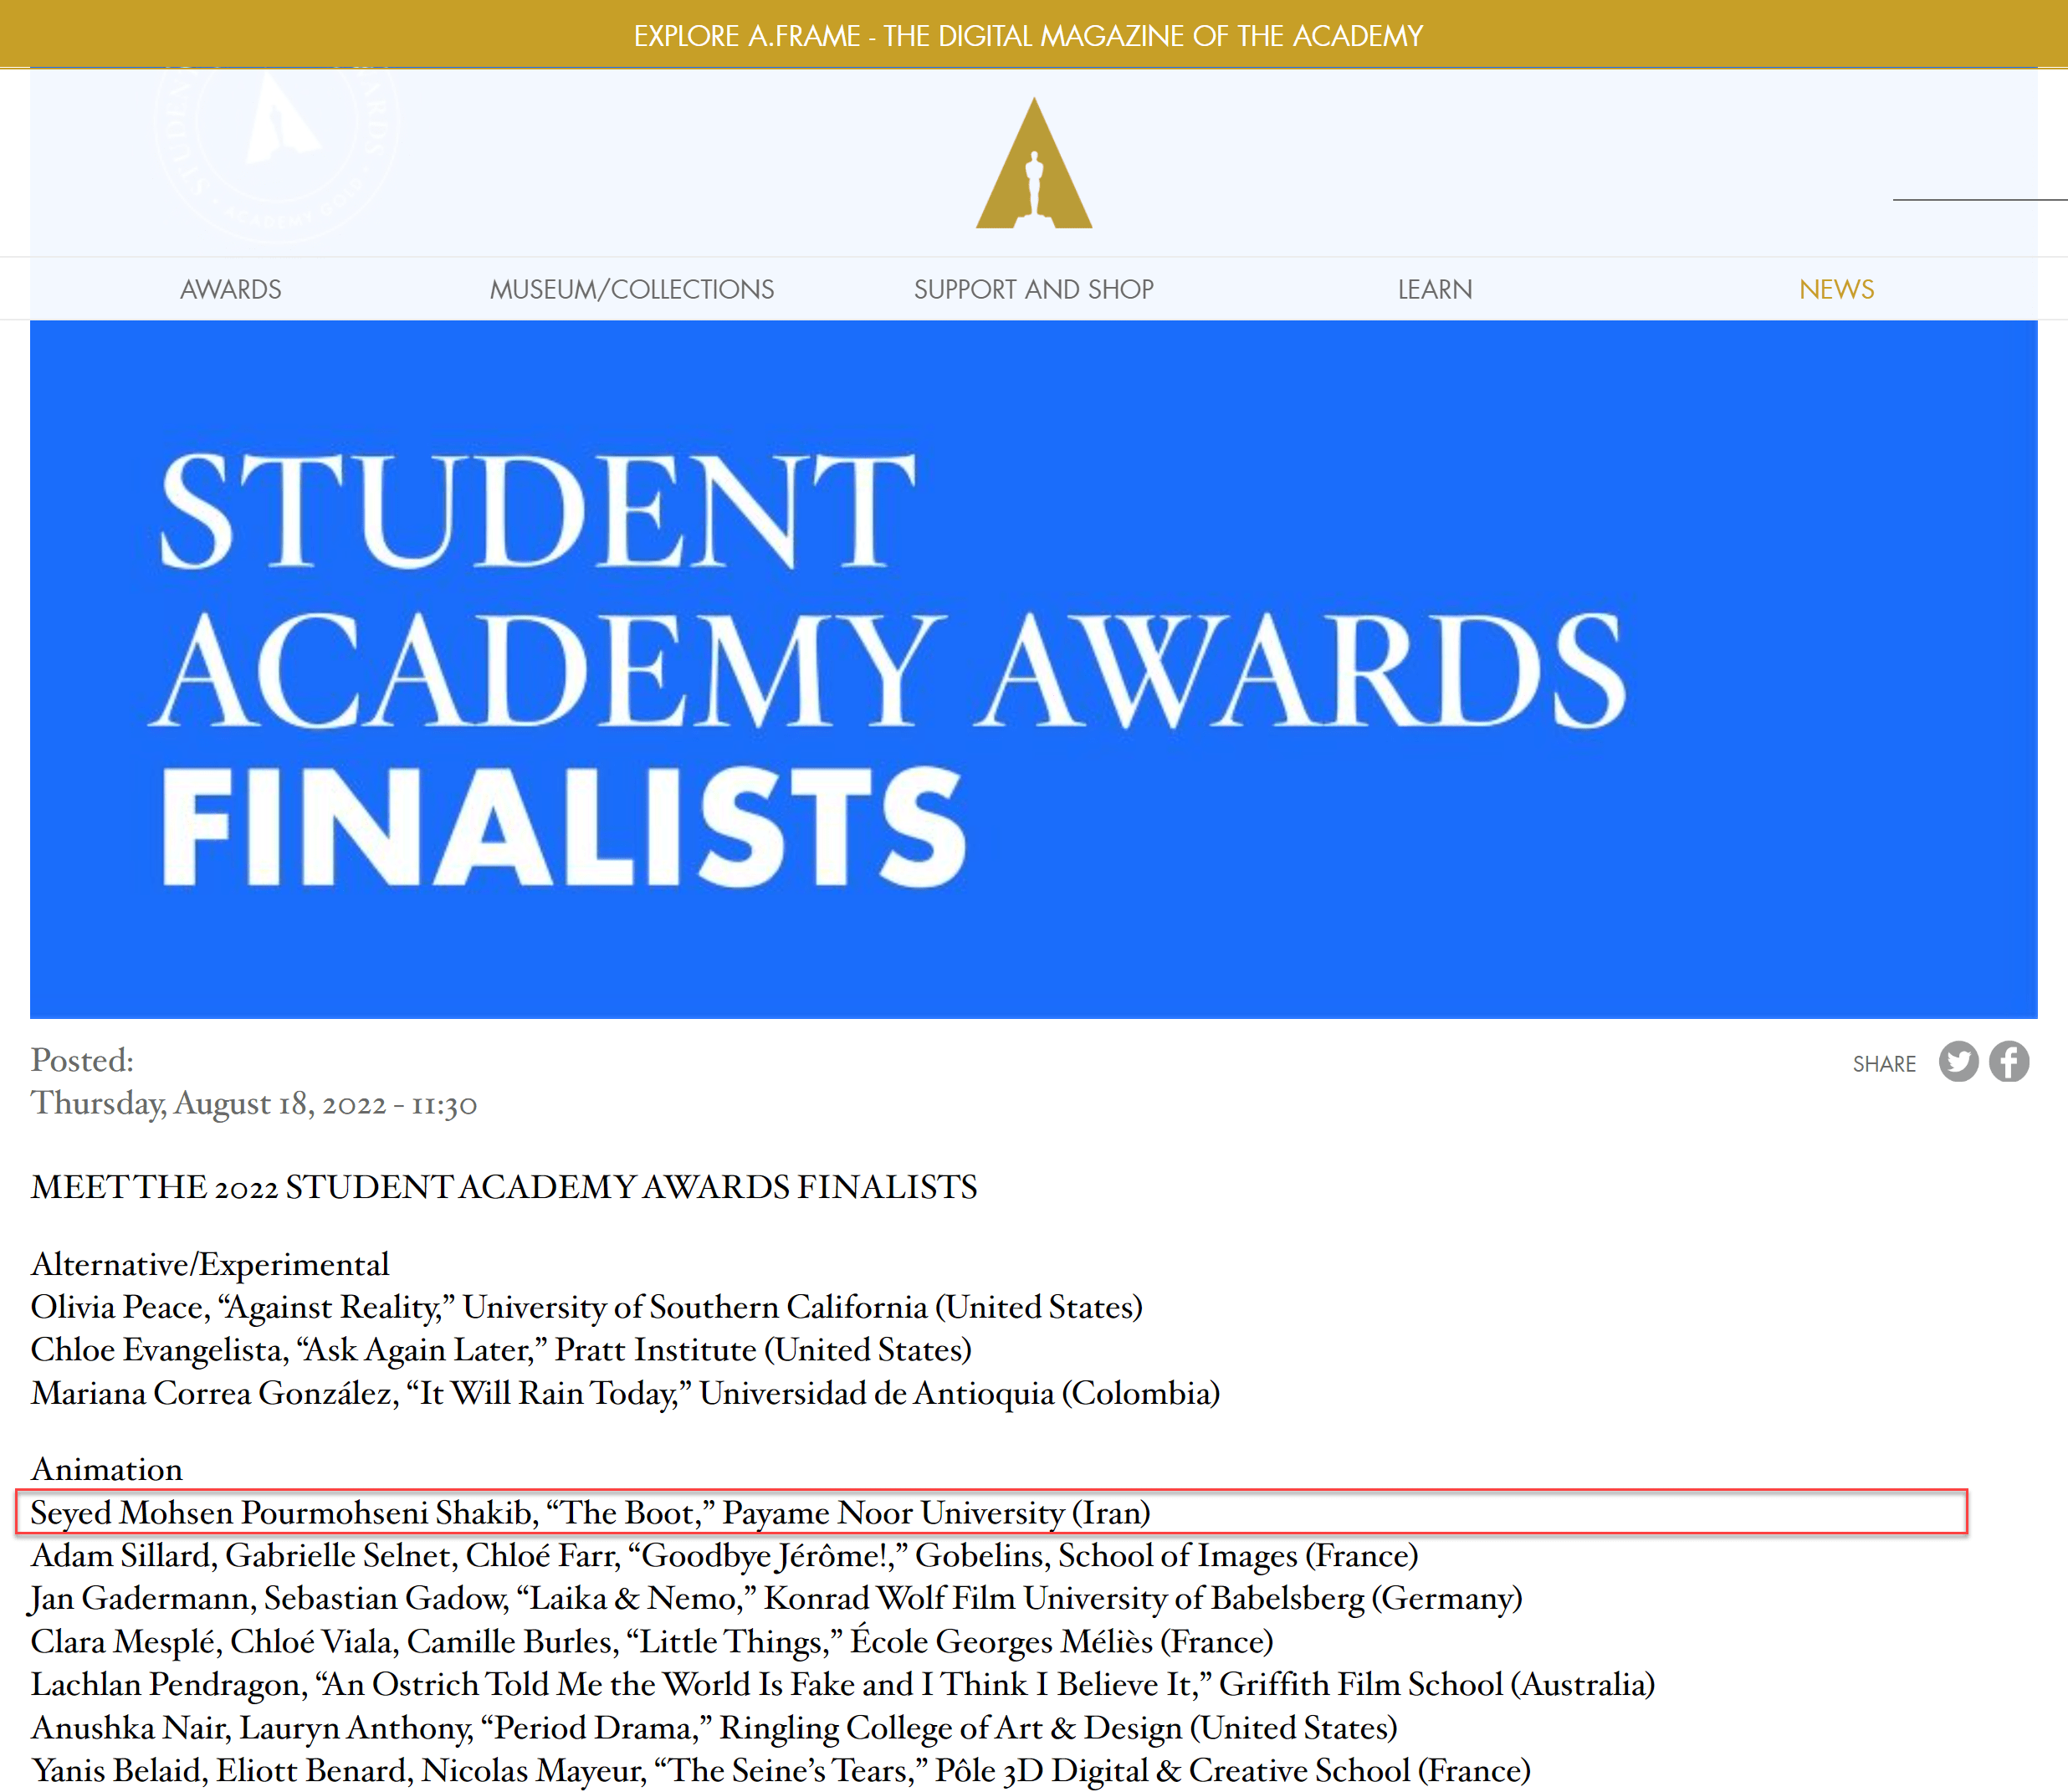Go to the News section
This screenshot has height=1792, width=2068.
coord(1836,289)
